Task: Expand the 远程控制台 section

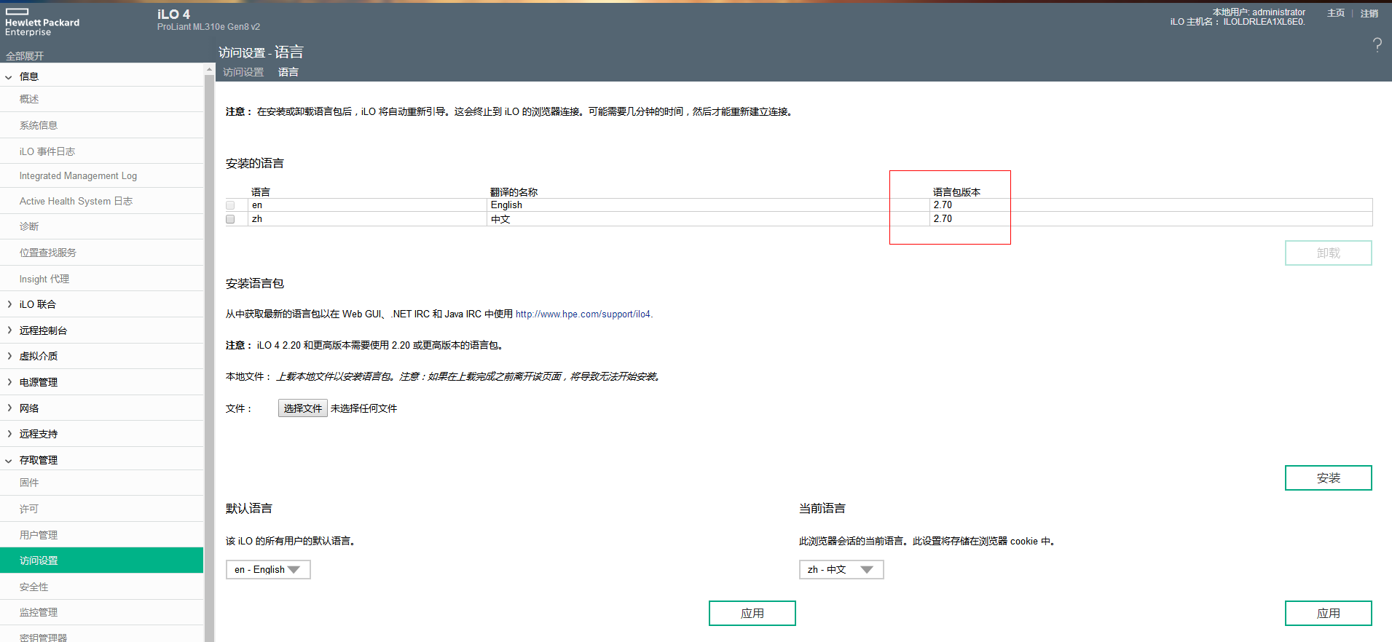Action: click(9, 330)
